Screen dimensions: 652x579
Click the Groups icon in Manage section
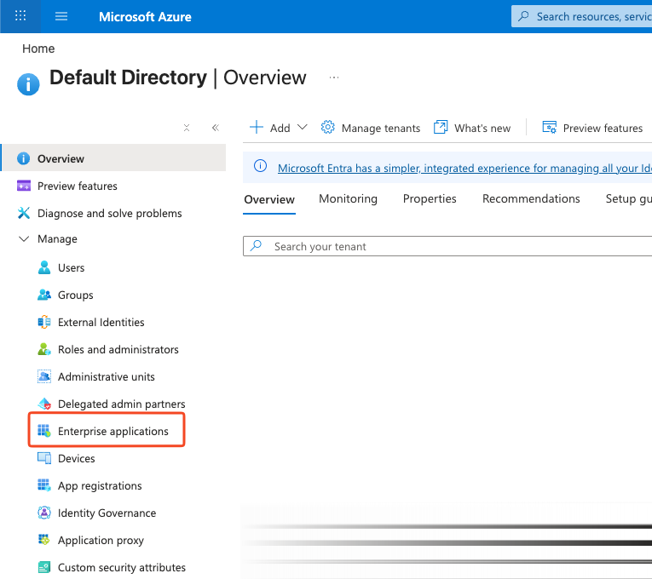(44, 295)
